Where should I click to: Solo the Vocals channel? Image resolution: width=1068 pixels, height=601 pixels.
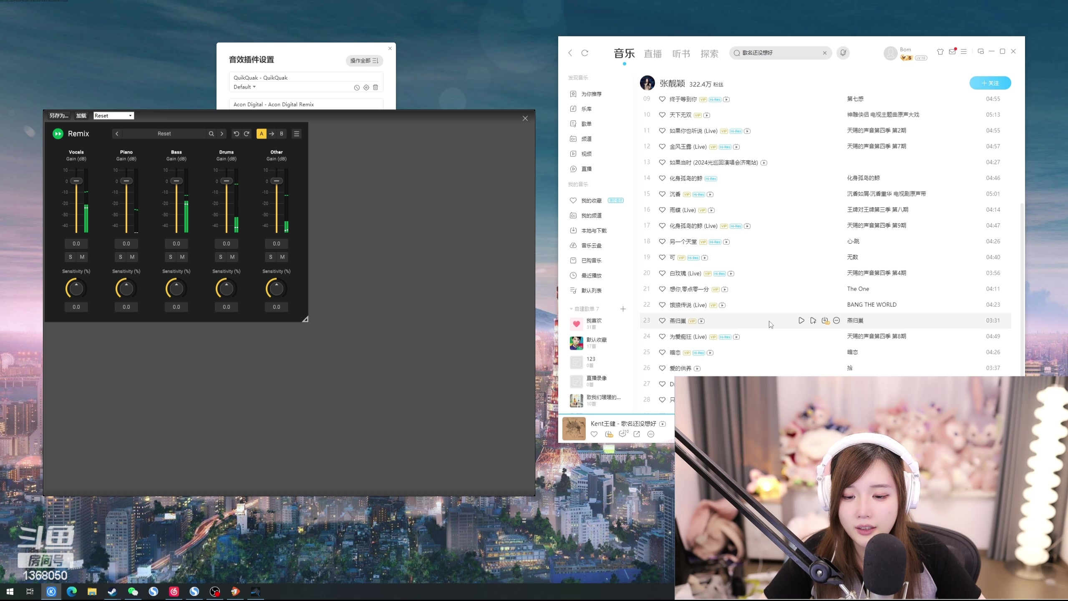click(x=71, y=257)
